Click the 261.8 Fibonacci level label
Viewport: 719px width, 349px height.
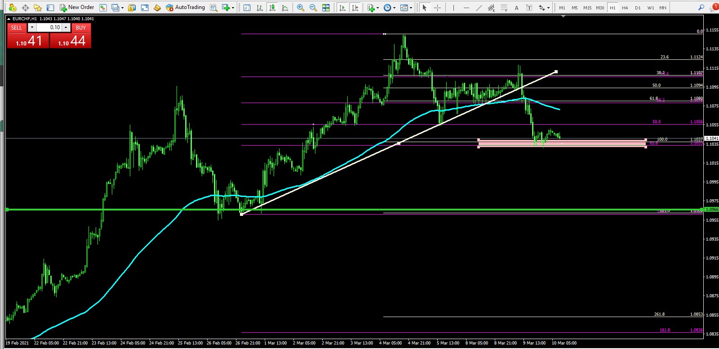pyautogui.click(x=659, y=314)
